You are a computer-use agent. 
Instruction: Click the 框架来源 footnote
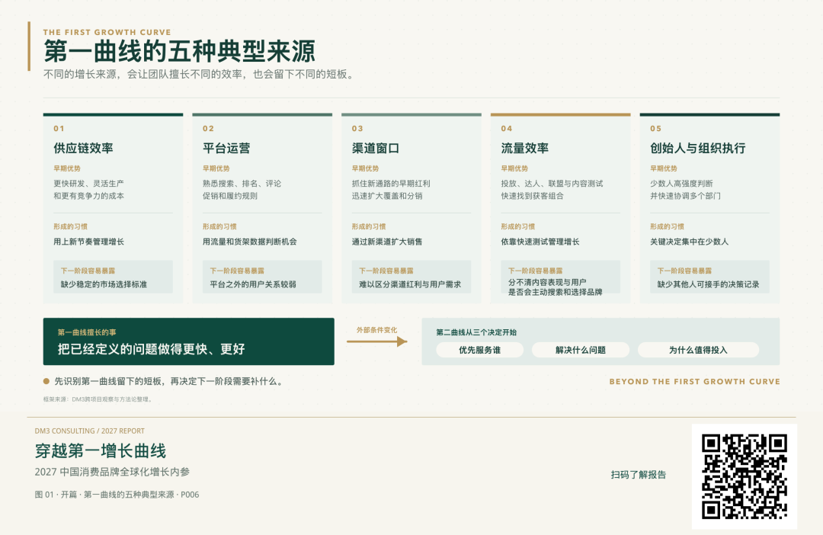tap(98, 399)
